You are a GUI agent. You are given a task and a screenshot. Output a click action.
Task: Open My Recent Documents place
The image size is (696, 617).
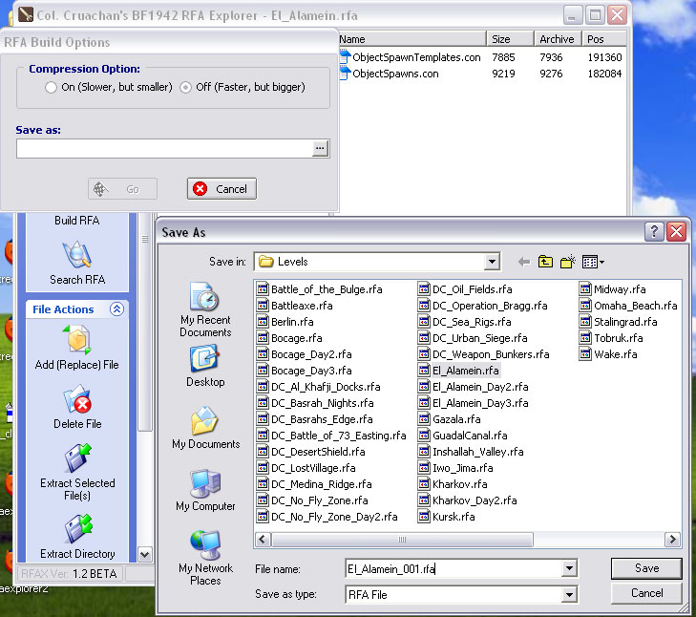pos(205,310)
